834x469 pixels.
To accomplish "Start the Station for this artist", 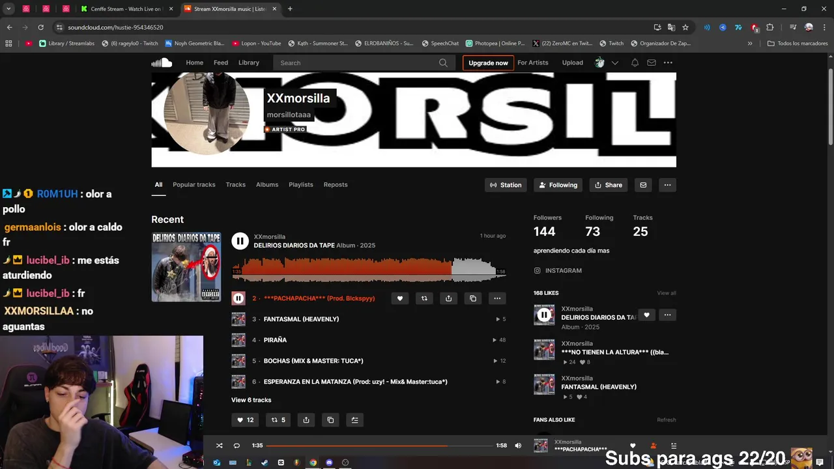I will (506, 185).
